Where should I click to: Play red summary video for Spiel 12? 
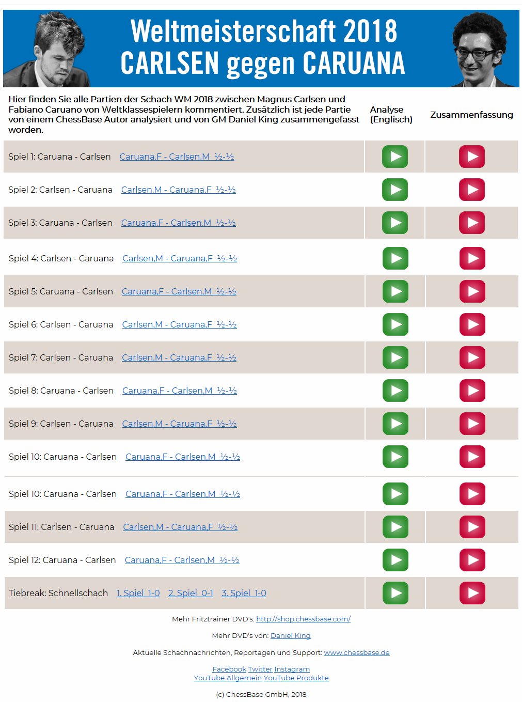[472, 560]
